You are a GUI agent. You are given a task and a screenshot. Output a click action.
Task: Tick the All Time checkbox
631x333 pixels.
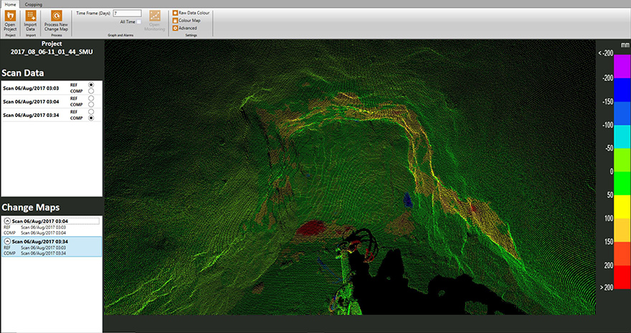pyautogui.click(x=139, y=22)
